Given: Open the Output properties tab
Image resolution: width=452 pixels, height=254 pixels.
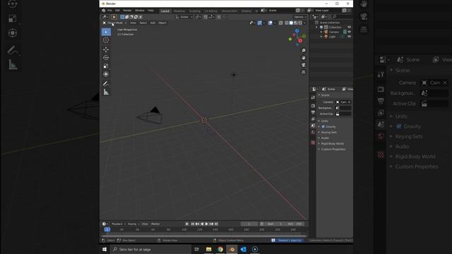Looking at the screenshot, I should (313, 112).
